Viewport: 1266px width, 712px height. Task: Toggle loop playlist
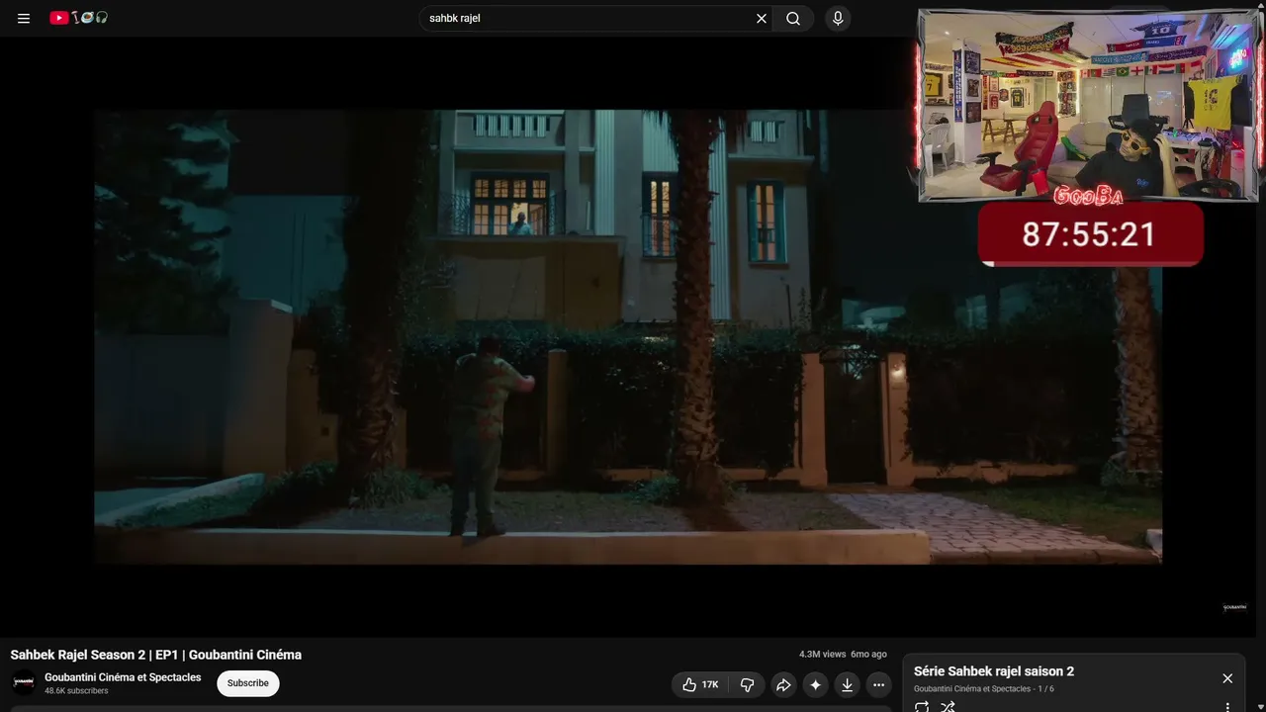point(922,706)
